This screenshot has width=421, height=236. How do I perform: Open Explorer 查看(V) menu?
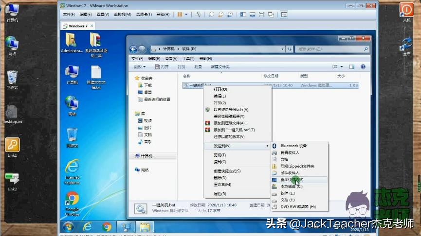click(171, 59)
